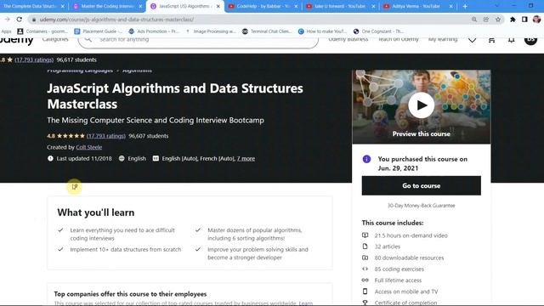The image size is (544, 306).
Task: Click the Udemy logo
Action: [17, 40]
